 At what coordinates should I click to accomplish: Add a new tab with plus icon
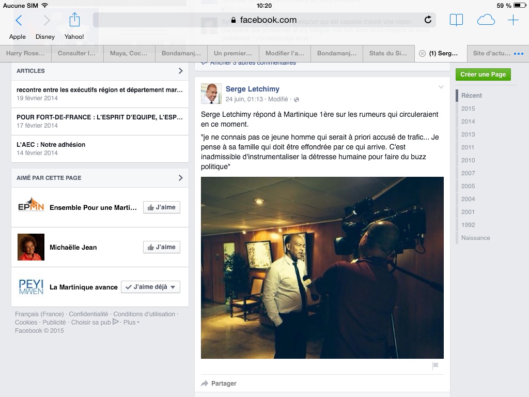pos(513,20)
